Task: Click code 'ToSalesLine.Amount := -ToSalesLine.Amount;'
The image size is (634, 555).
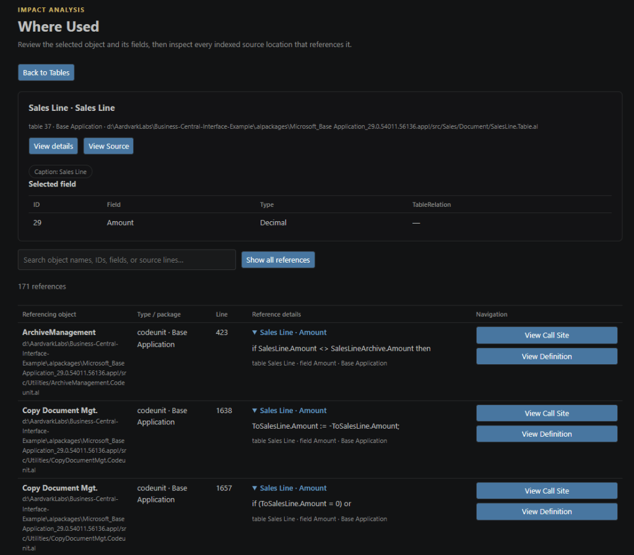Action: point(326,426)
